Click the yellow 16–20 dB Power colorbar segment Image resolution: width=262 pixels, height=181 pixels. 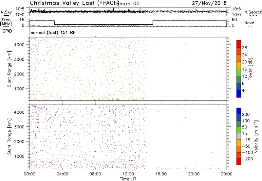pyautogui.click(x=239, y=65)
